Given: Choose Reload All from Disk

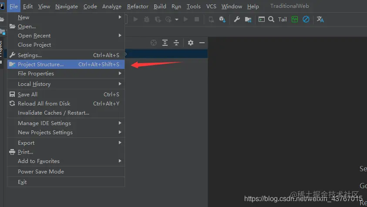Looking at the screenshot, I should coord(66,104).
